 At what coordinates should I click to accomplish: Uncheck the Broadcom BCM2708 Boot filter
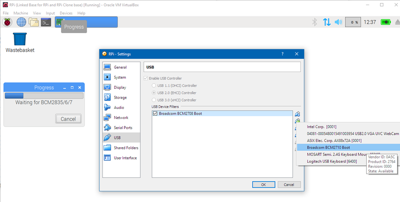tap(155, 114)
